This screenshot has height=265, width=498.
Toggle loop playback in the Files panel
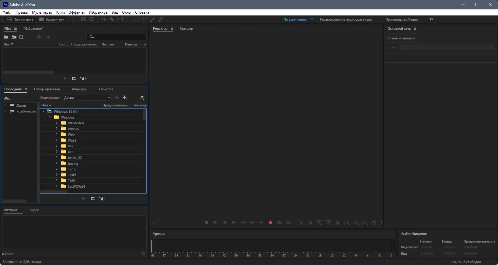[74, 79]
